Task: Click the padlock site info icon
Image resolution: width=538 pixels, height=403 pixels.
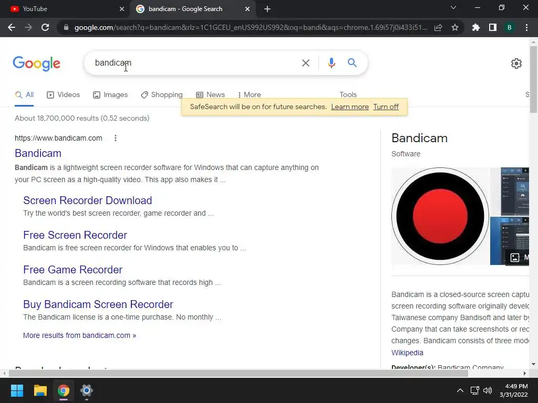Action: (x=66, y=27)
